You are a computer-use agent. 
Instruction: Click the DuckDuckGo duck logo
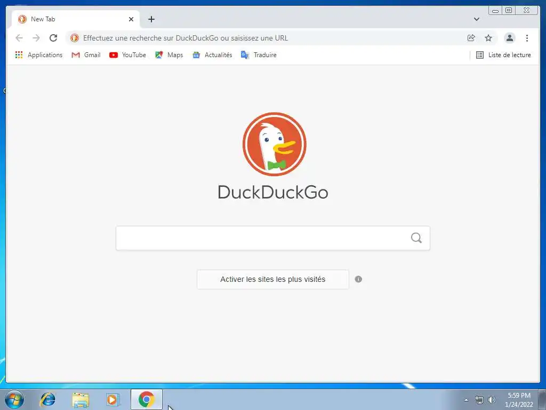coord(275,144)
